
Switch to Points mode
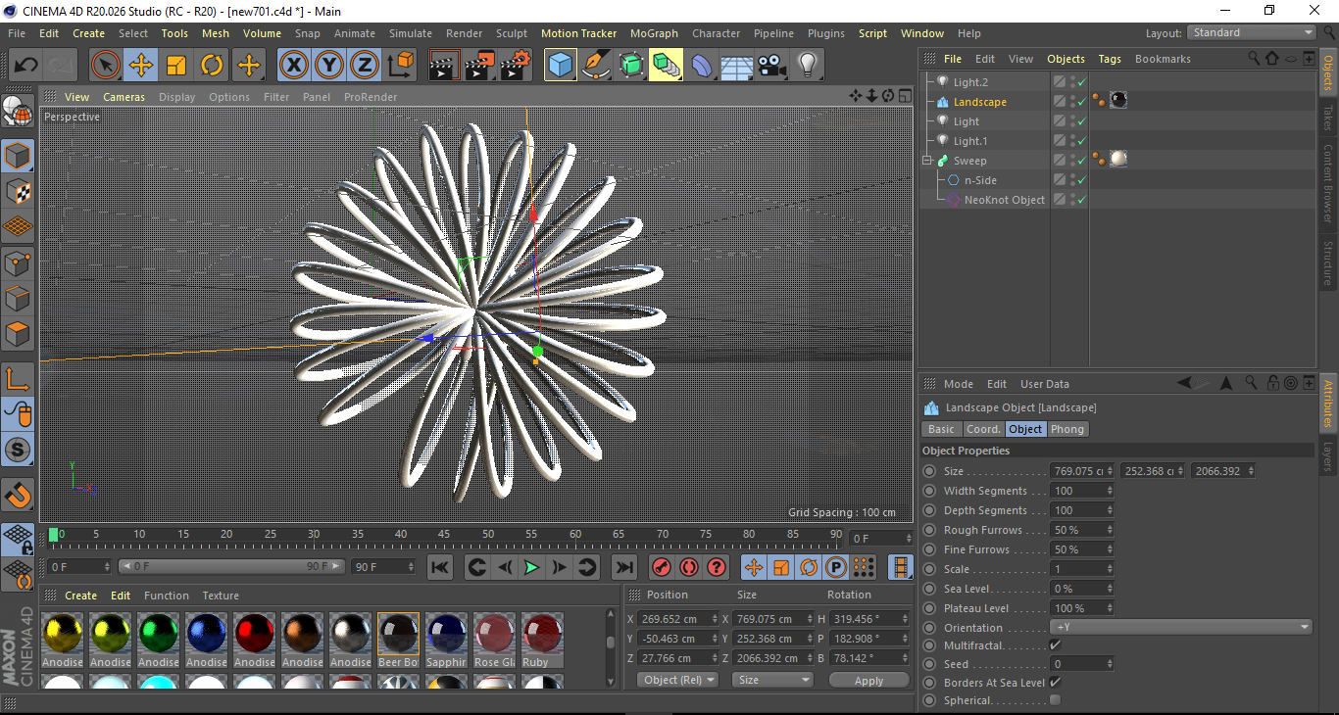click(x=18, y=263)
